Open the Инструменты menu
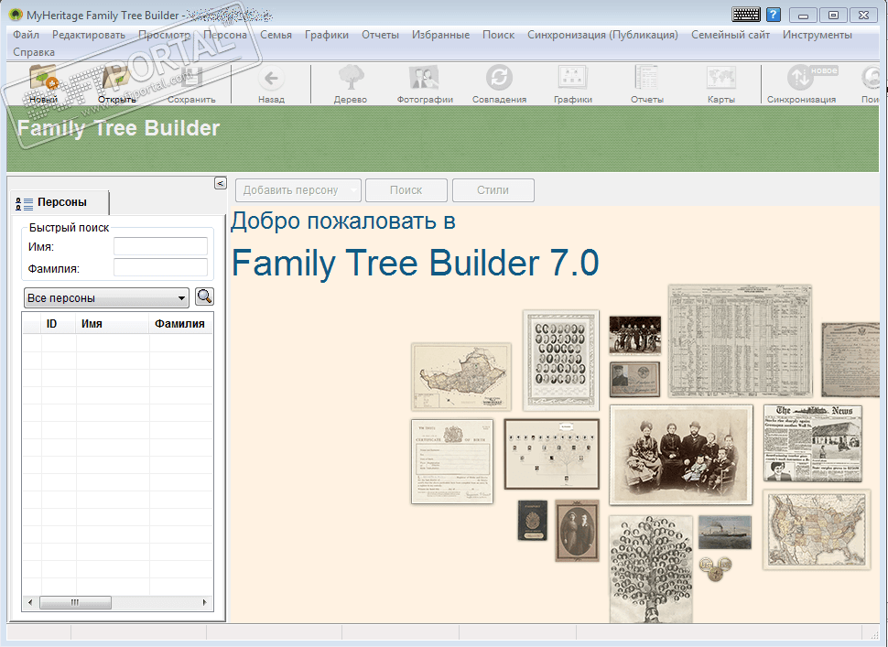This screenshot has width=888, height=647. (x=818, y=35)
